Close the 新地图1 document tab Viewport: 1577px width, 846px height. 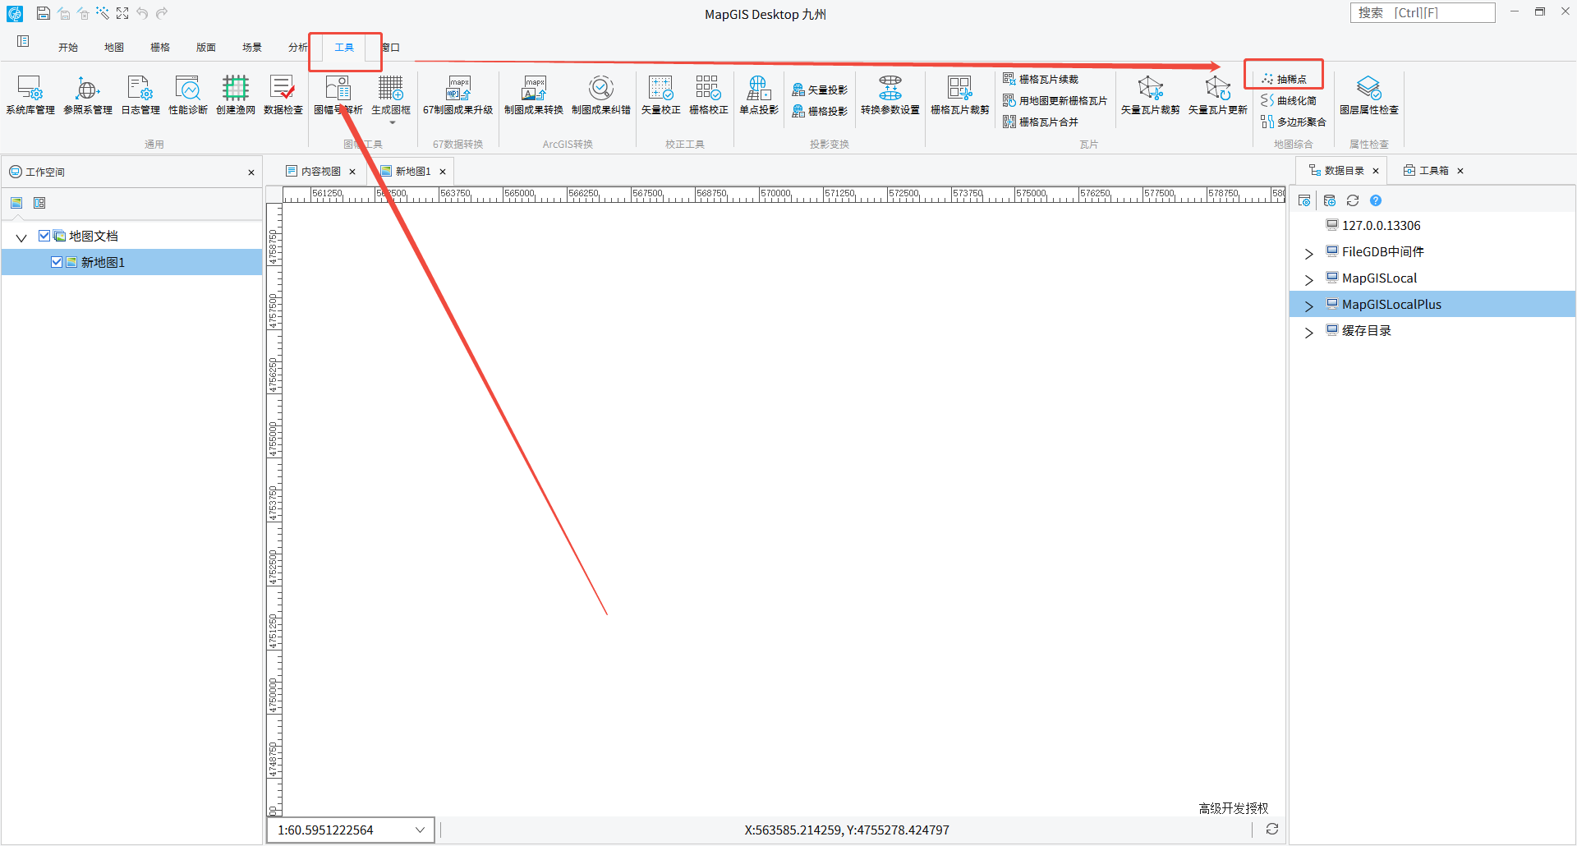tap(443, 172)
